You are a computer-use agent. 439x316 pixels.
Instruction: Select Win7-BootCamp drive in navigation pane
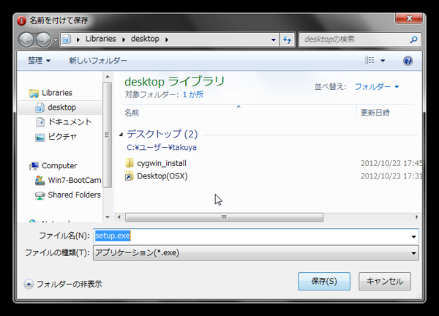pos(75,180)
